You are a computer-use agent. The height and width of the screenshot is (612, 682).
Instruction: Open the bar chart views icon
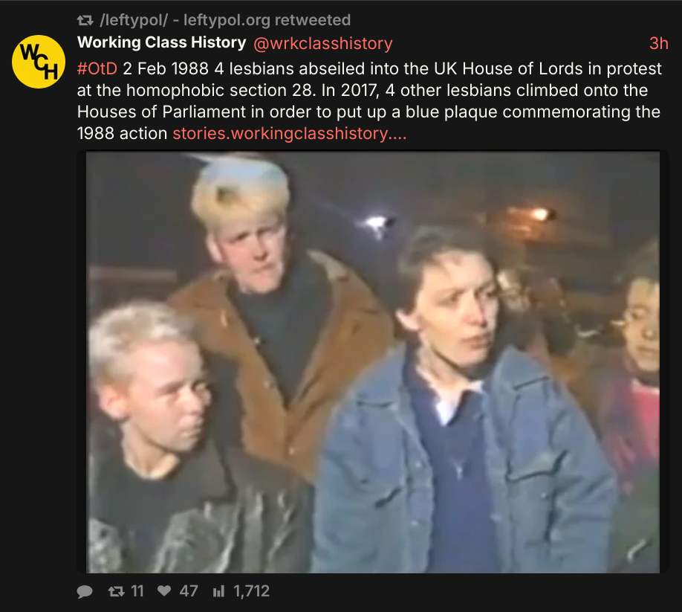pos(218,591)
